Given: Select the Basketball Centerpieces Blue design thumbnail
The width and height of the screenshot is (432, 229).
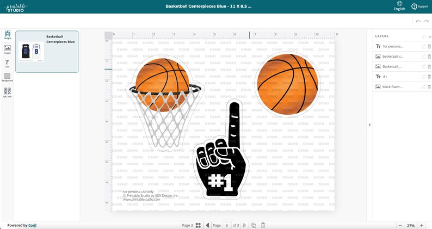Looking at the screenshot, I should pyautogui.click(x=47, y=52).
